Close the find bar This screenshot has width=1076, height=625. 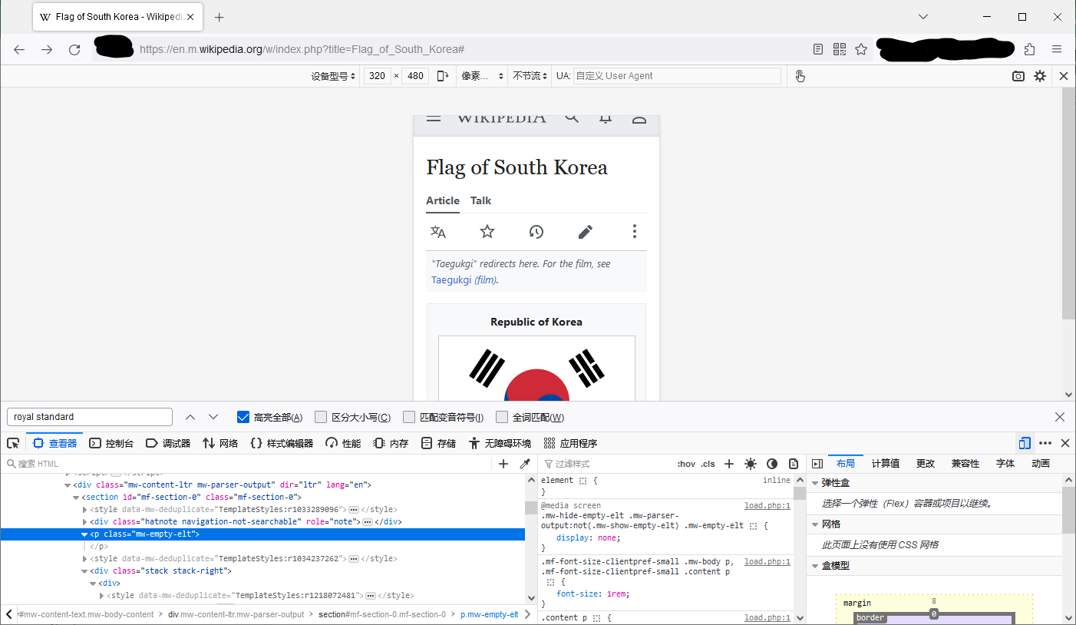click(x=1060, y=417)
